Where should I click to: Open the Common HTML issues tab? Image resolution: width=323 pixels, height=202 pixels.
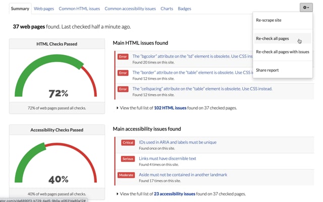click(79, 9)
